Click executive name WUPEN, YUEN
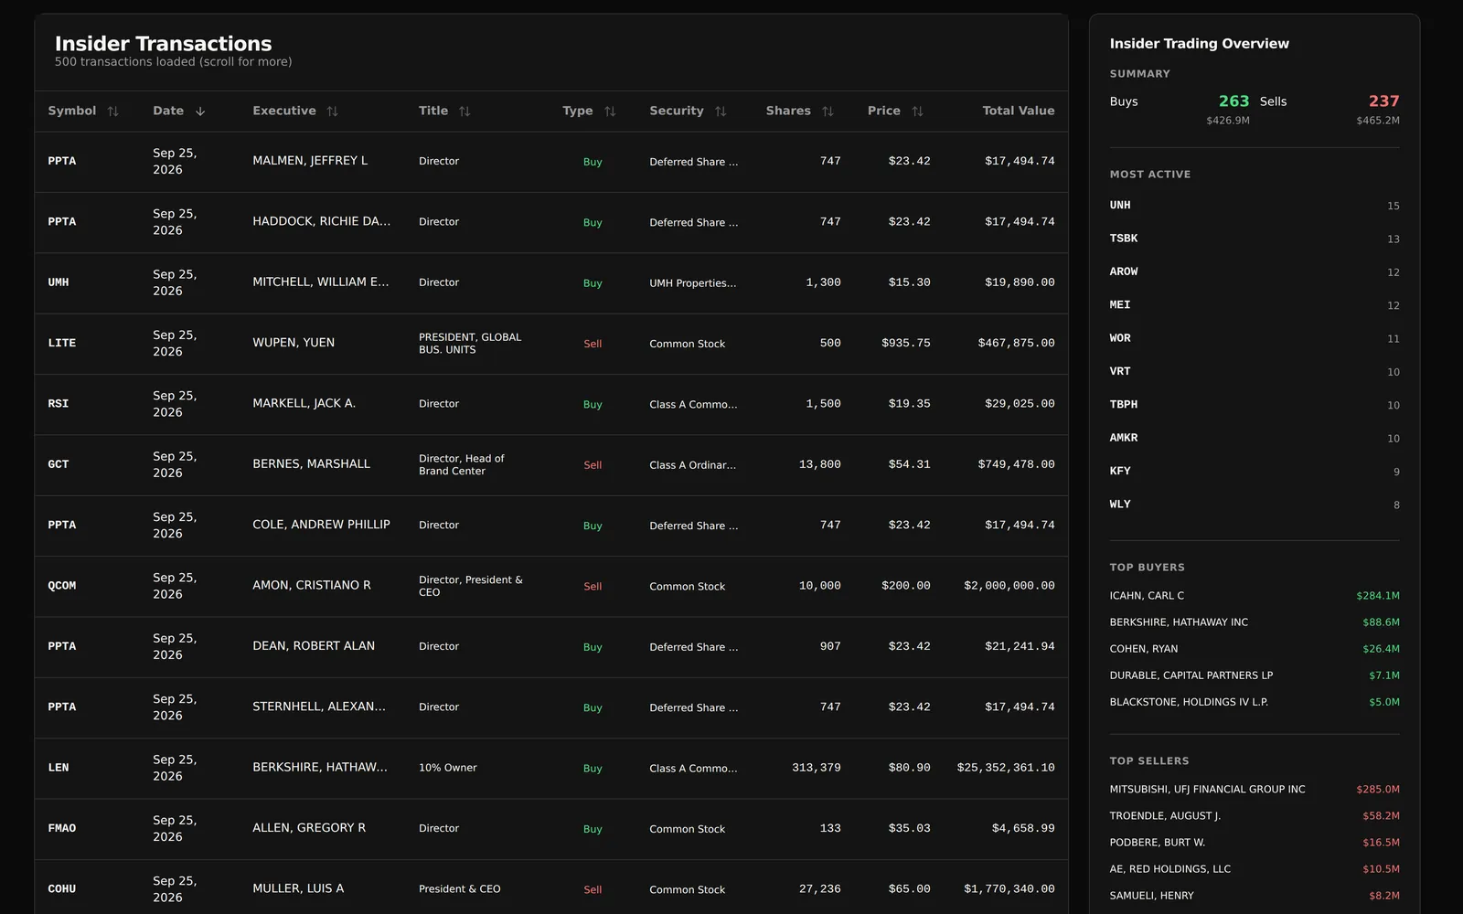Screen dimensions: 1463x914 point(294,343)
